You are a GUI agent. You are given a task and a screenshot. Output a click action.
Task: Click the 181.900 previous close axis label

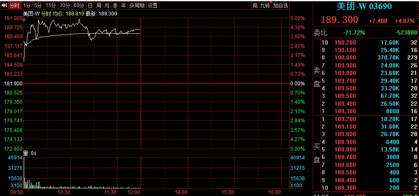[13, 84]
